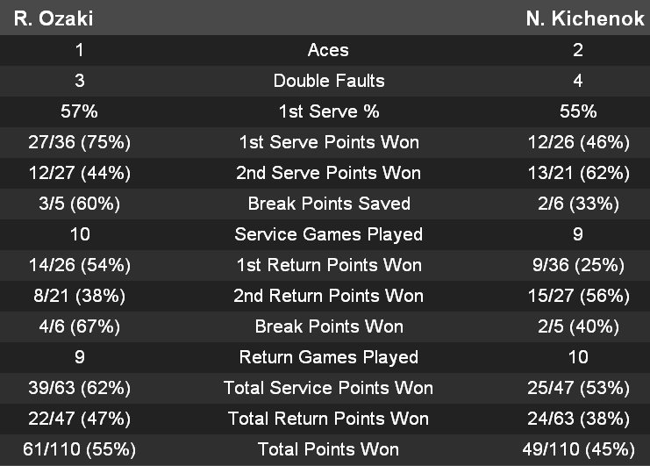This screenshot has height=466, width=650.
Task: Select the 2nd Return Points Won label
Action: [328, 296]
